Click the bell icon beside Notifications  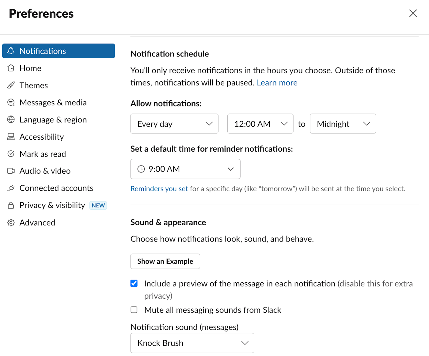11,51
